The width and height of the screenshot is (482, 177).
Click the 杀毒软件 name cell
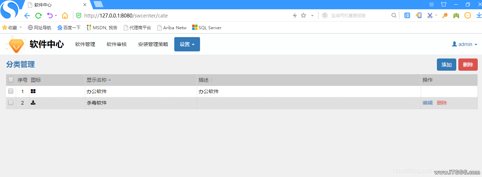(x=141, y=103)
